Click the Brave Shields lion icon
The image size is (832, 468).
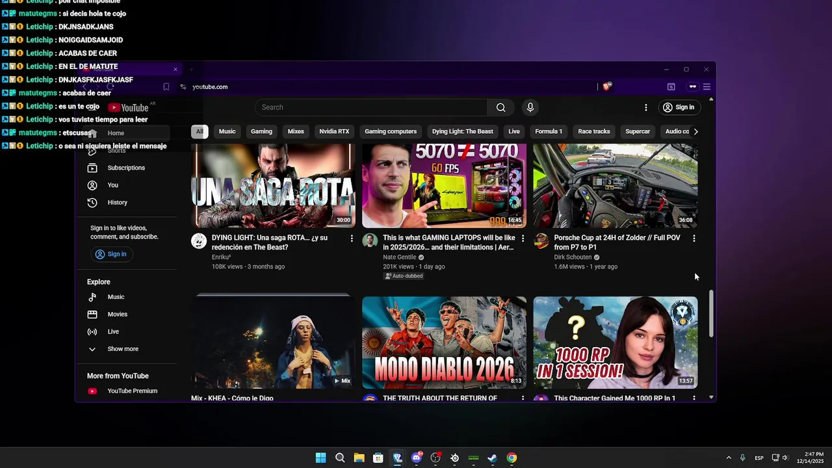click(607, 86)
